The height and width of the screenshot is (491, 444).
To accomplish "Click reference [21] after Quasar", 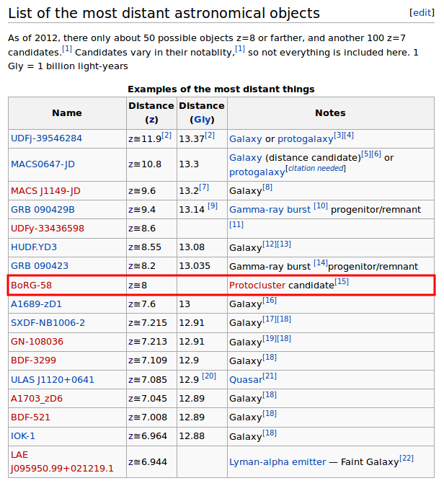I will point(270,376).
